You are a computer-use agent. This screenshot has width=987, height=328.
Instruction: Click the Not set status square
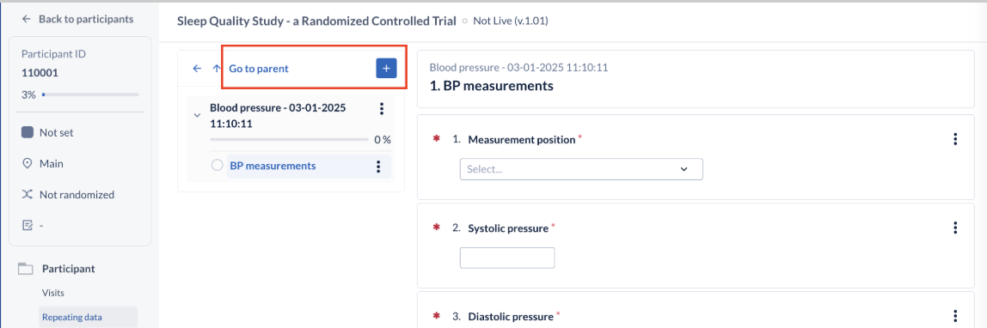(27, 132)
